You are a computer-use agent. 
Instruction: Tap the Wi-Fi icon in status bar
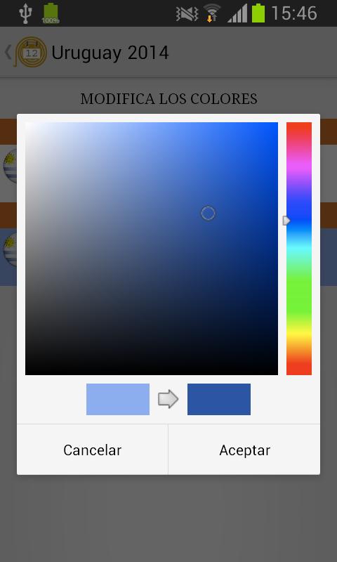pyautogui.click(x=212, y=13)
